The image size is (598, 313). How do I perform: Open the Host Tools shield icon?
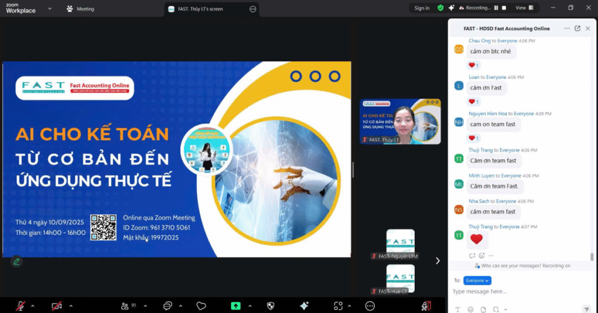pos(270,305)
